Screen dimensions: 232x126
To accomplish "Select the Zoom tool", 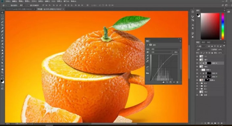I will [2, 72].
